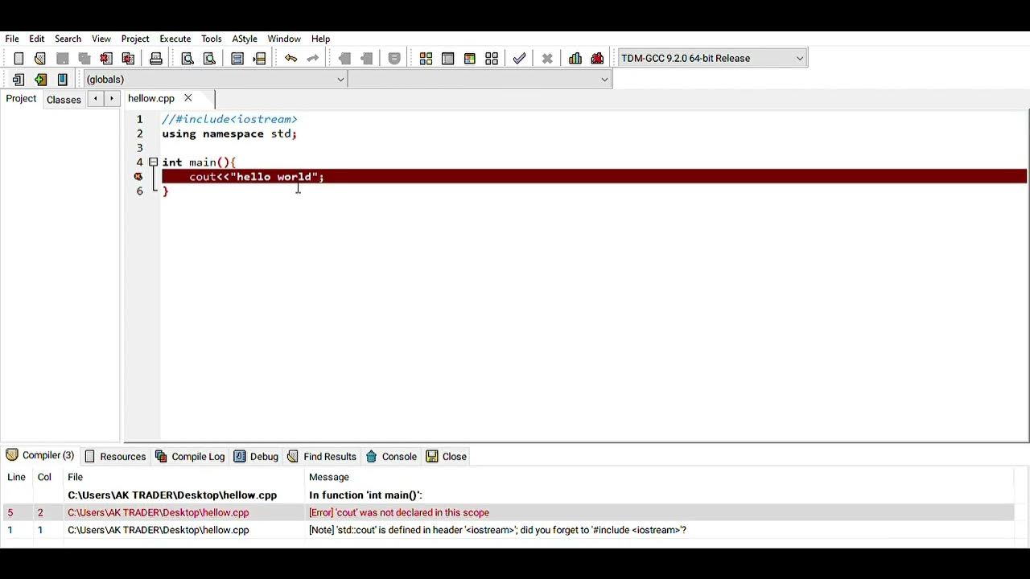
Task: Click the Undo arrow icon
Action: [x=290, y=58]
